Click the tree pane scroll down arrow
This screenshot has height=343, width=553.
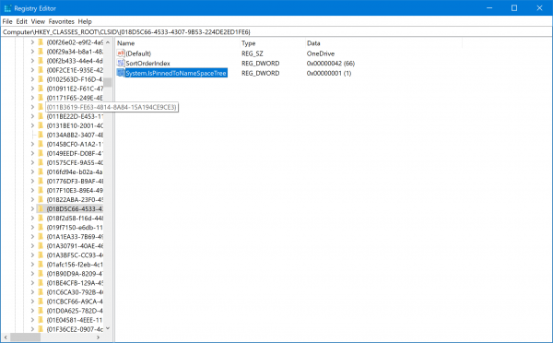click(108, 328)
